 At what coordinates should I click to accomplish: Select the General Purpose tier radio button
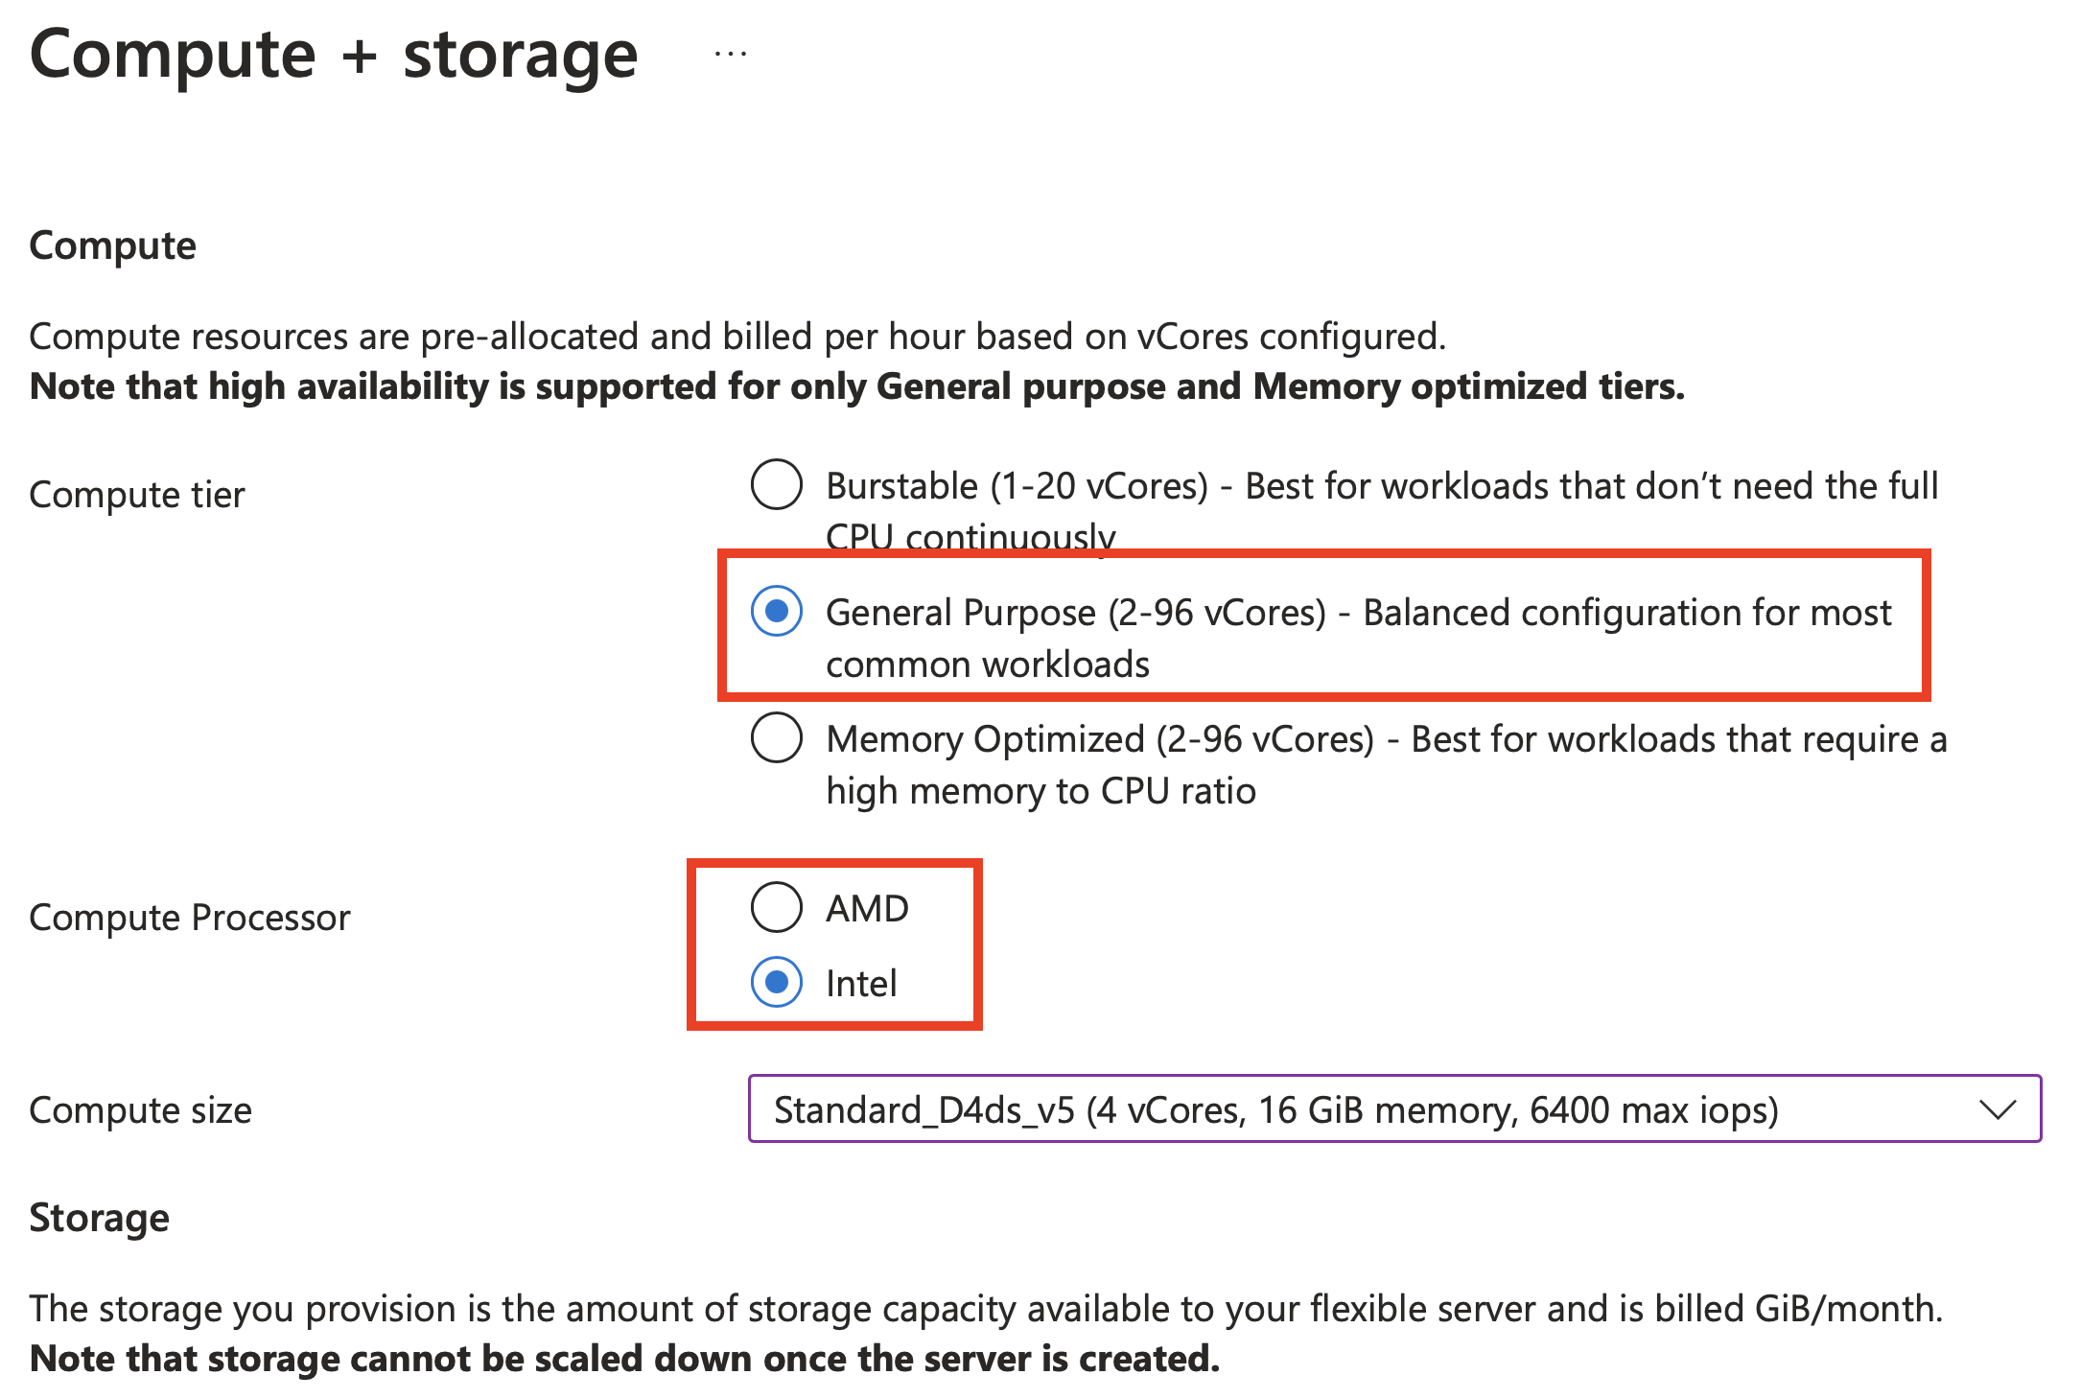point(776,611)
